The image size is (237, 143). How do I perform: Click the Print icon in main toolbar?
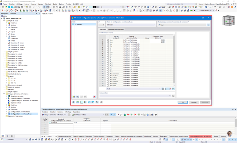point(22,7)
